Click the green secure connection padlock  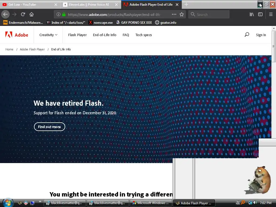coord(64,15)
